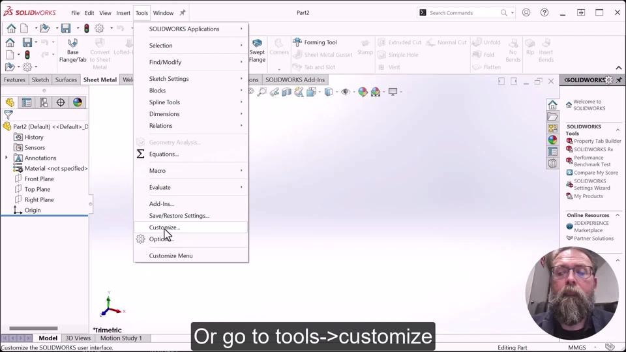626x352 pixels.
Task: Open Performance Benchmark Test link
Action: coord(592,161)
